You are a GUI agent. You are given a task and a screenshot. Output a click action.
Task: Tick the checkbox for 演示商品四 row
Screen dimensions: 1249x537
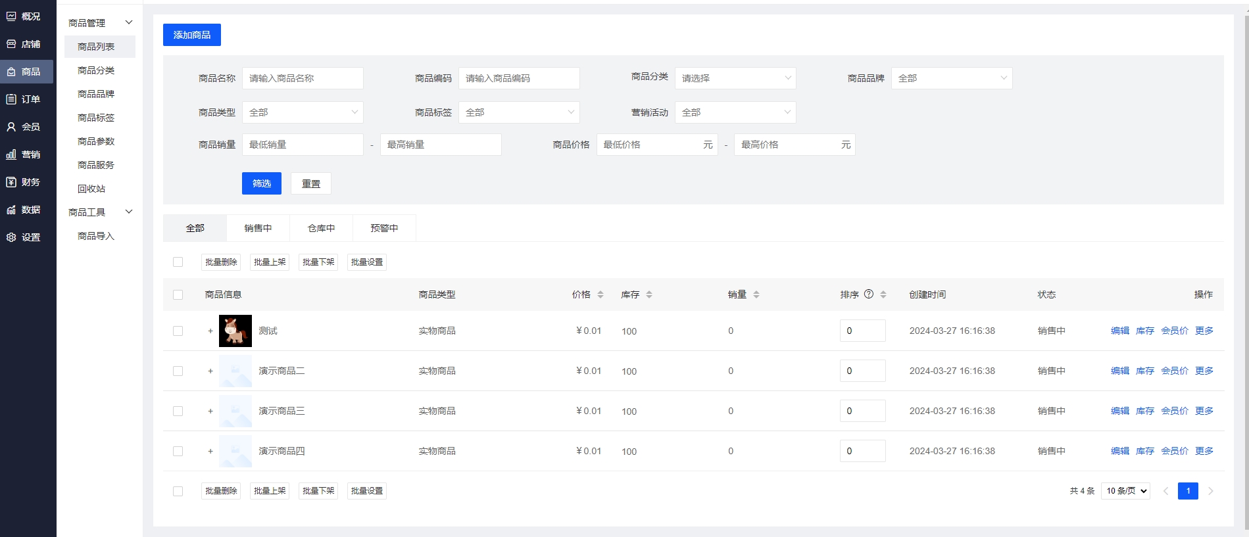(178, 451)
